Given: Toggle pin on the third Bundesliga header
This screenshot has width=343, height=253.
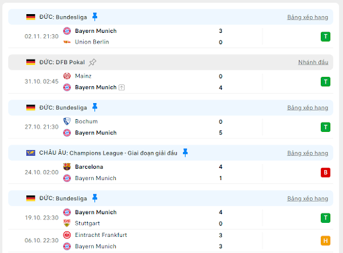Looking at the screenshot, I should tap(95, 198).
